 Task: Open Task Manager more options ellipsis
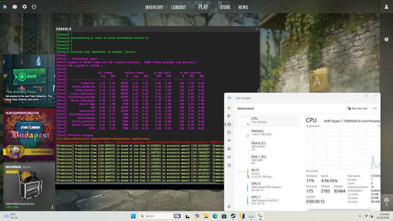coord(375,108)
